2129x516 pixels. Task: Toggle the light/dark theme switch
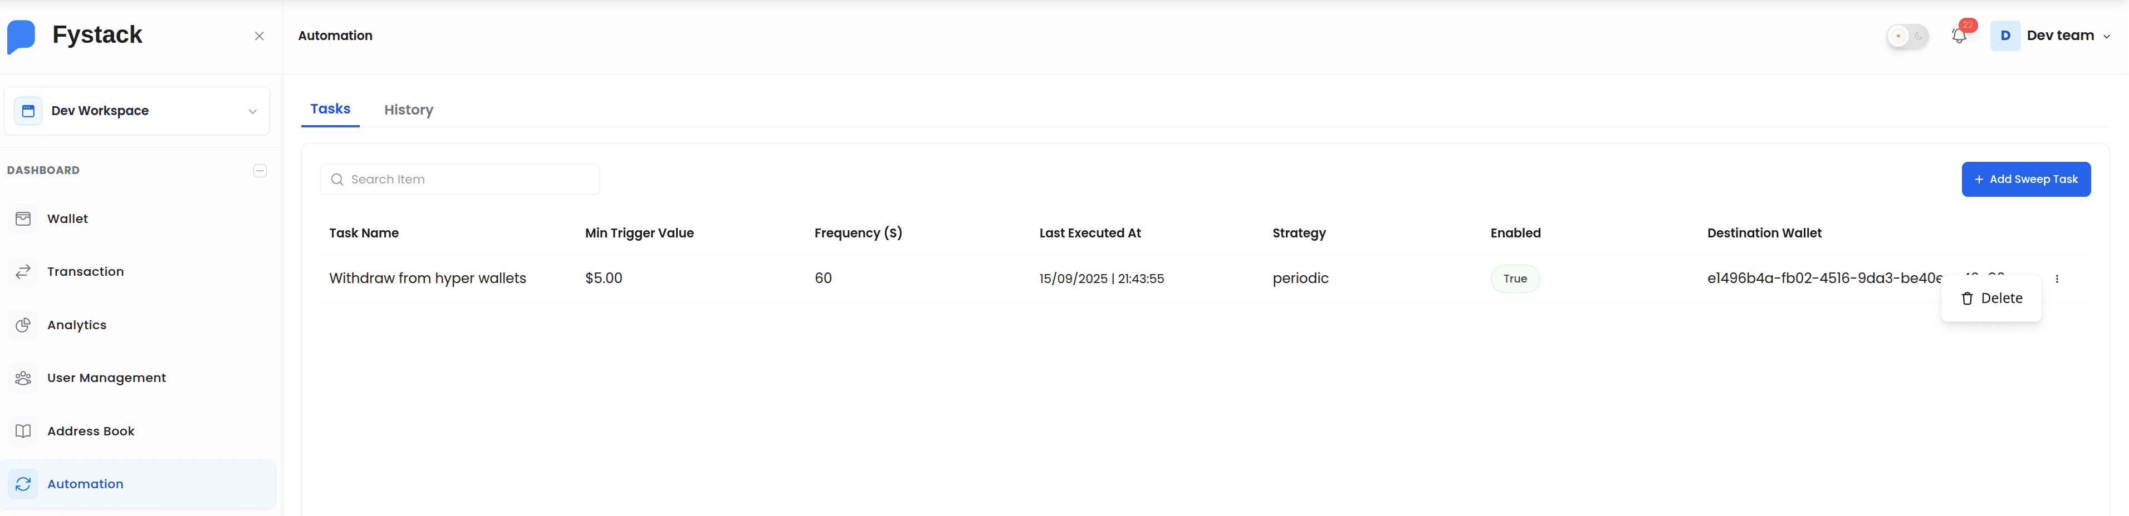[x=1907, y=36]
